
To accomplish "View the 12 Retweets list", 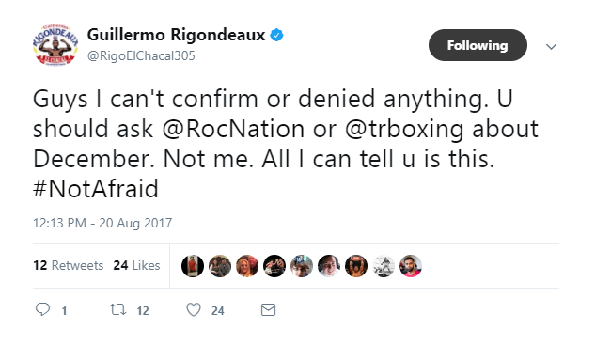I will tap(69, 265).
